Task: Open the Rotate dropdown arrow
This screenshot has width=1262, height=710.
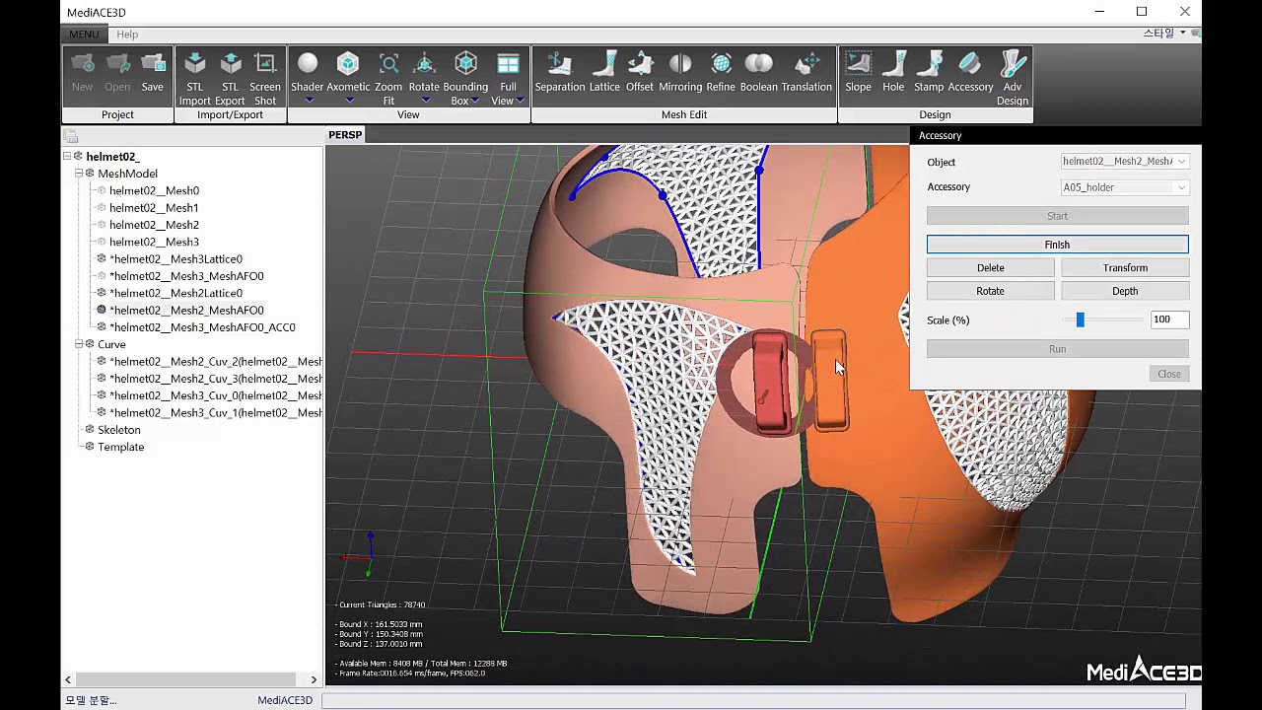Action: (424, 101)
